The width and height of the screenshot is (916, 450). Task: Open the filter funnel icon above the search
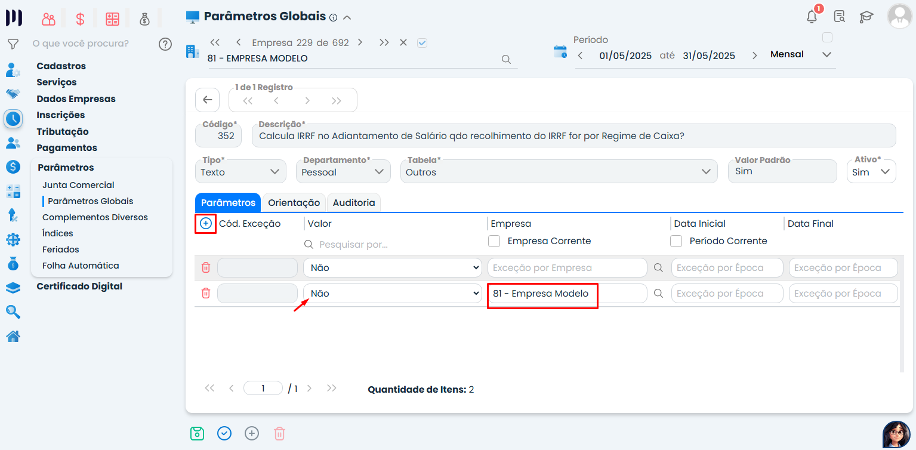tap(13, 43)
